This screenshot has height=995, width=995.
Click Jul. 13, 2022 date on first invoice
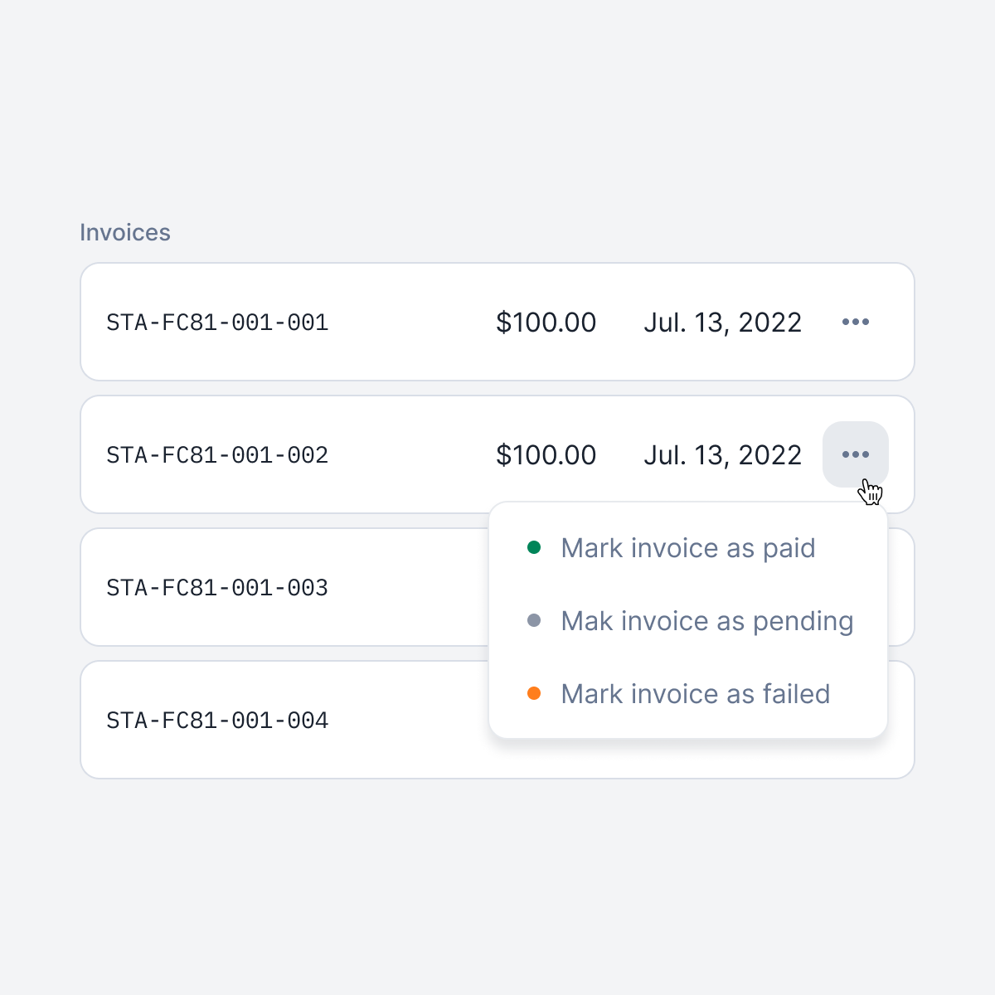[722, 323]
